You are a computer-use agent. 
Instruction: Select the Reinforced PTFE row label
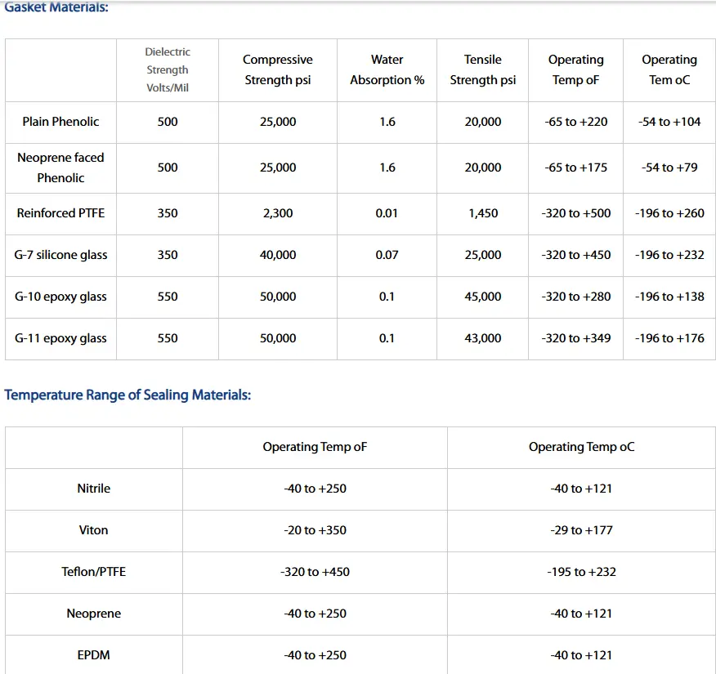(x=61, y=213)
